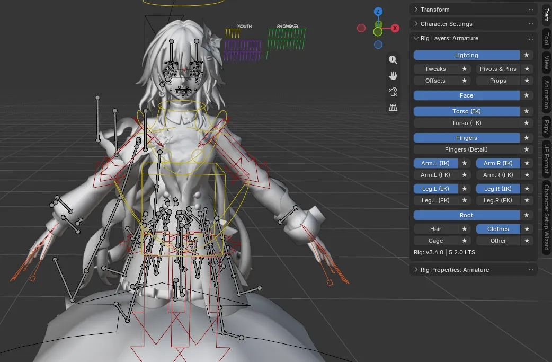
Task: Click the red X axis gizmo ball
Action: (395, 28)
